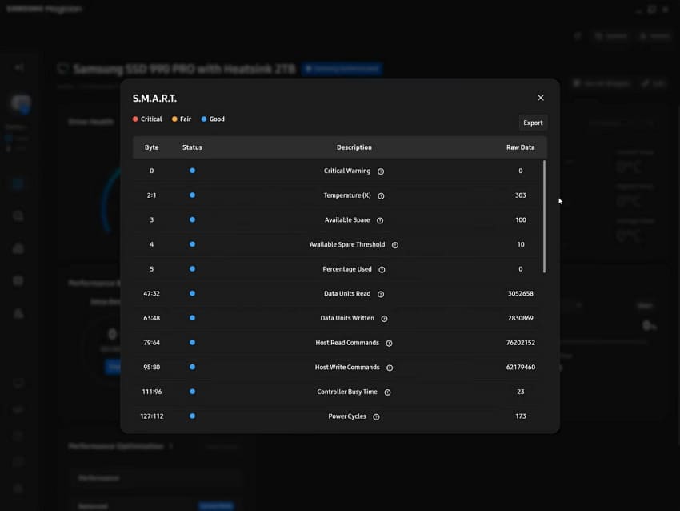The height and width of the screenshot is (511, 680).
Task: Click the Byte column header
Action: 151,147
